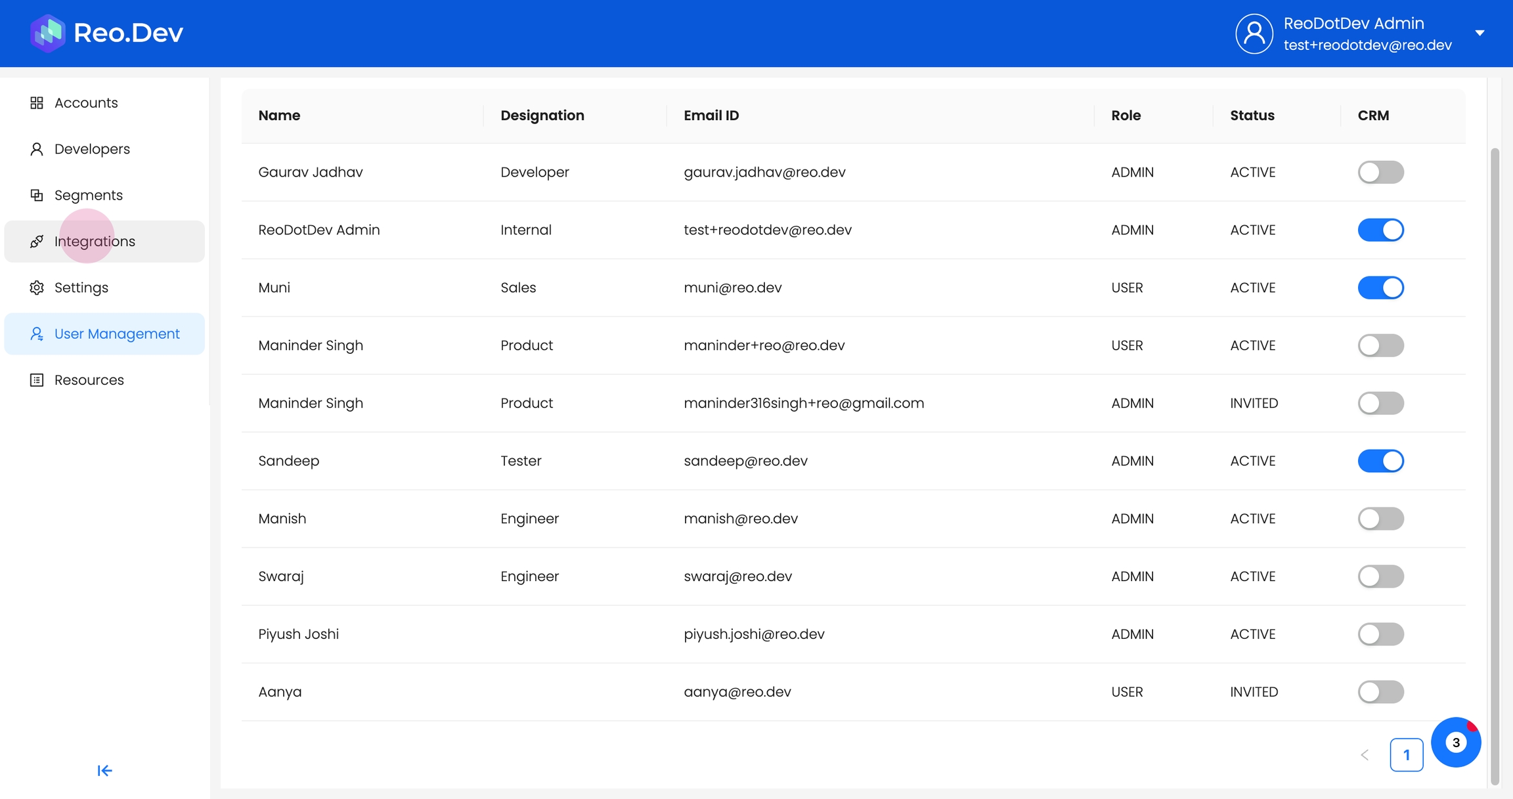Enable CRM toggle for Aanya
The height and width of the screenshot is (799, 1513).
tap(1380, 692)
